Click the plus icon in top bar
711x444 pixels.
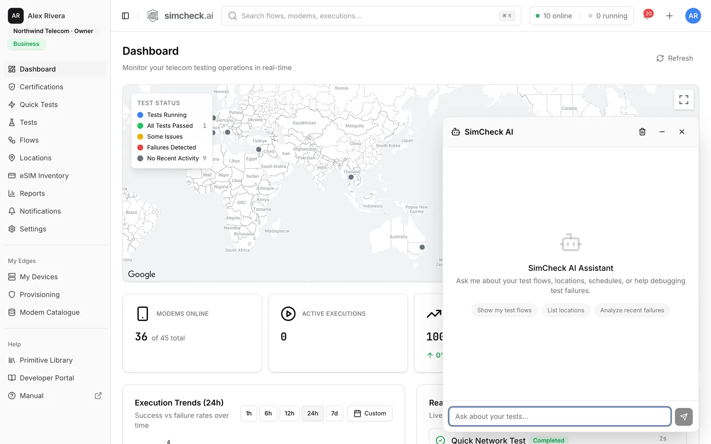(x=669, y=16)
